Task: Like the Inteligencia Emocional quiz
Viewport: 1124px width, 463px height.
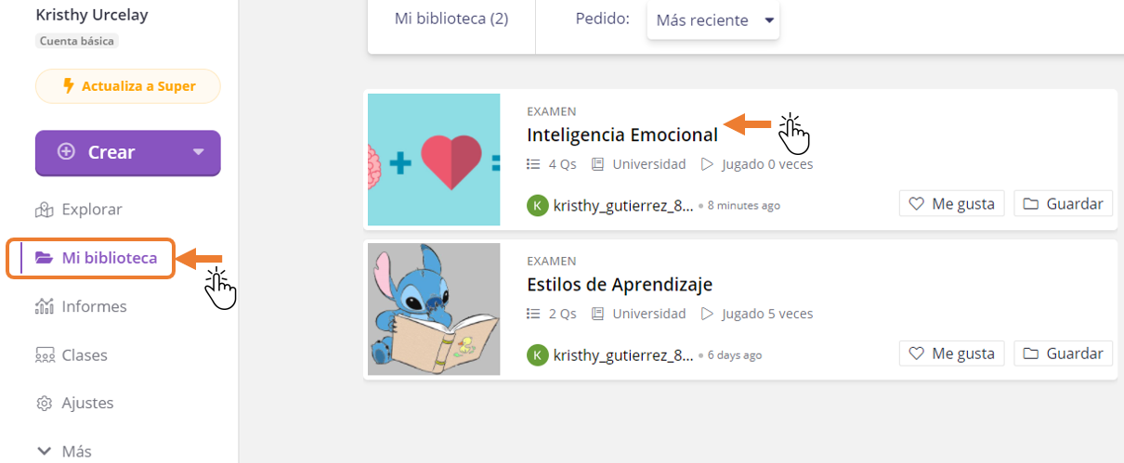Action: [951, 204]
